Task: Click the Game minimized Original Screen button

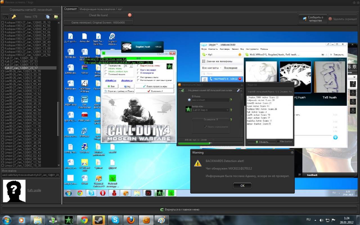Action: pyautogui.click(x=98, y=22)
